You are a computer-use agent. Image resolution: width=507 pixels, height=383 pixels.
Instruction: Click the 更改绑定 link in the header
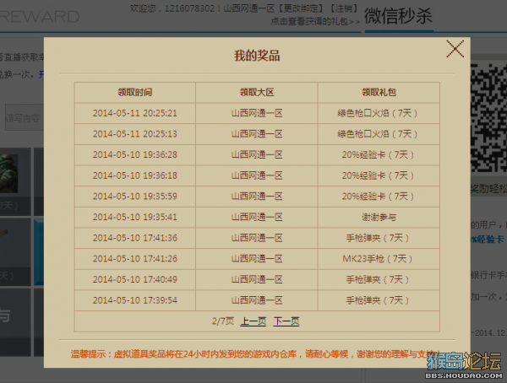(x=300, y=8)
